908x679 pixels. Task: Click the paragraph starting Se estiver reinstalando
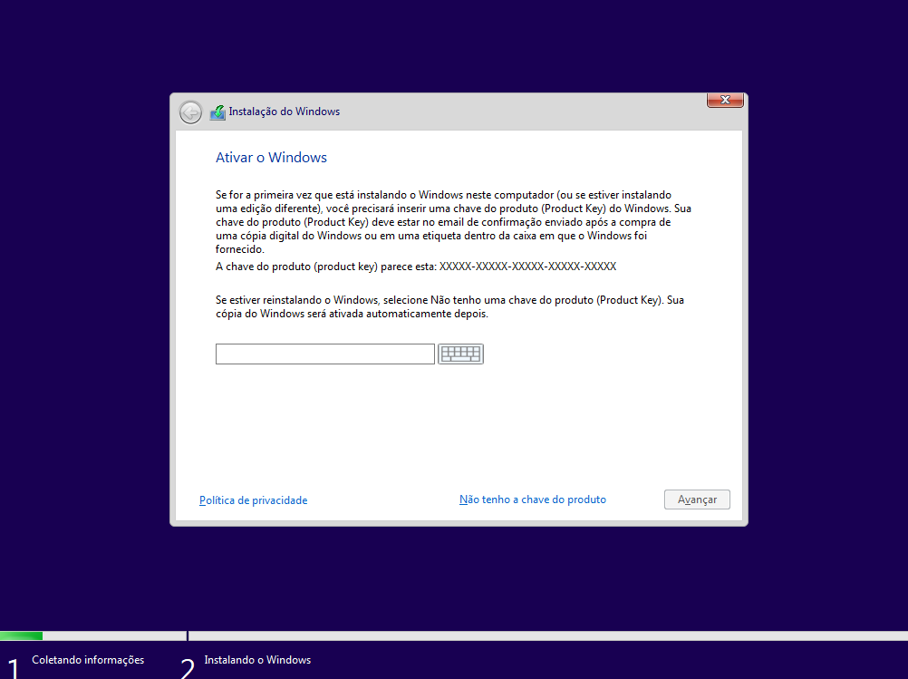[442, 306]
